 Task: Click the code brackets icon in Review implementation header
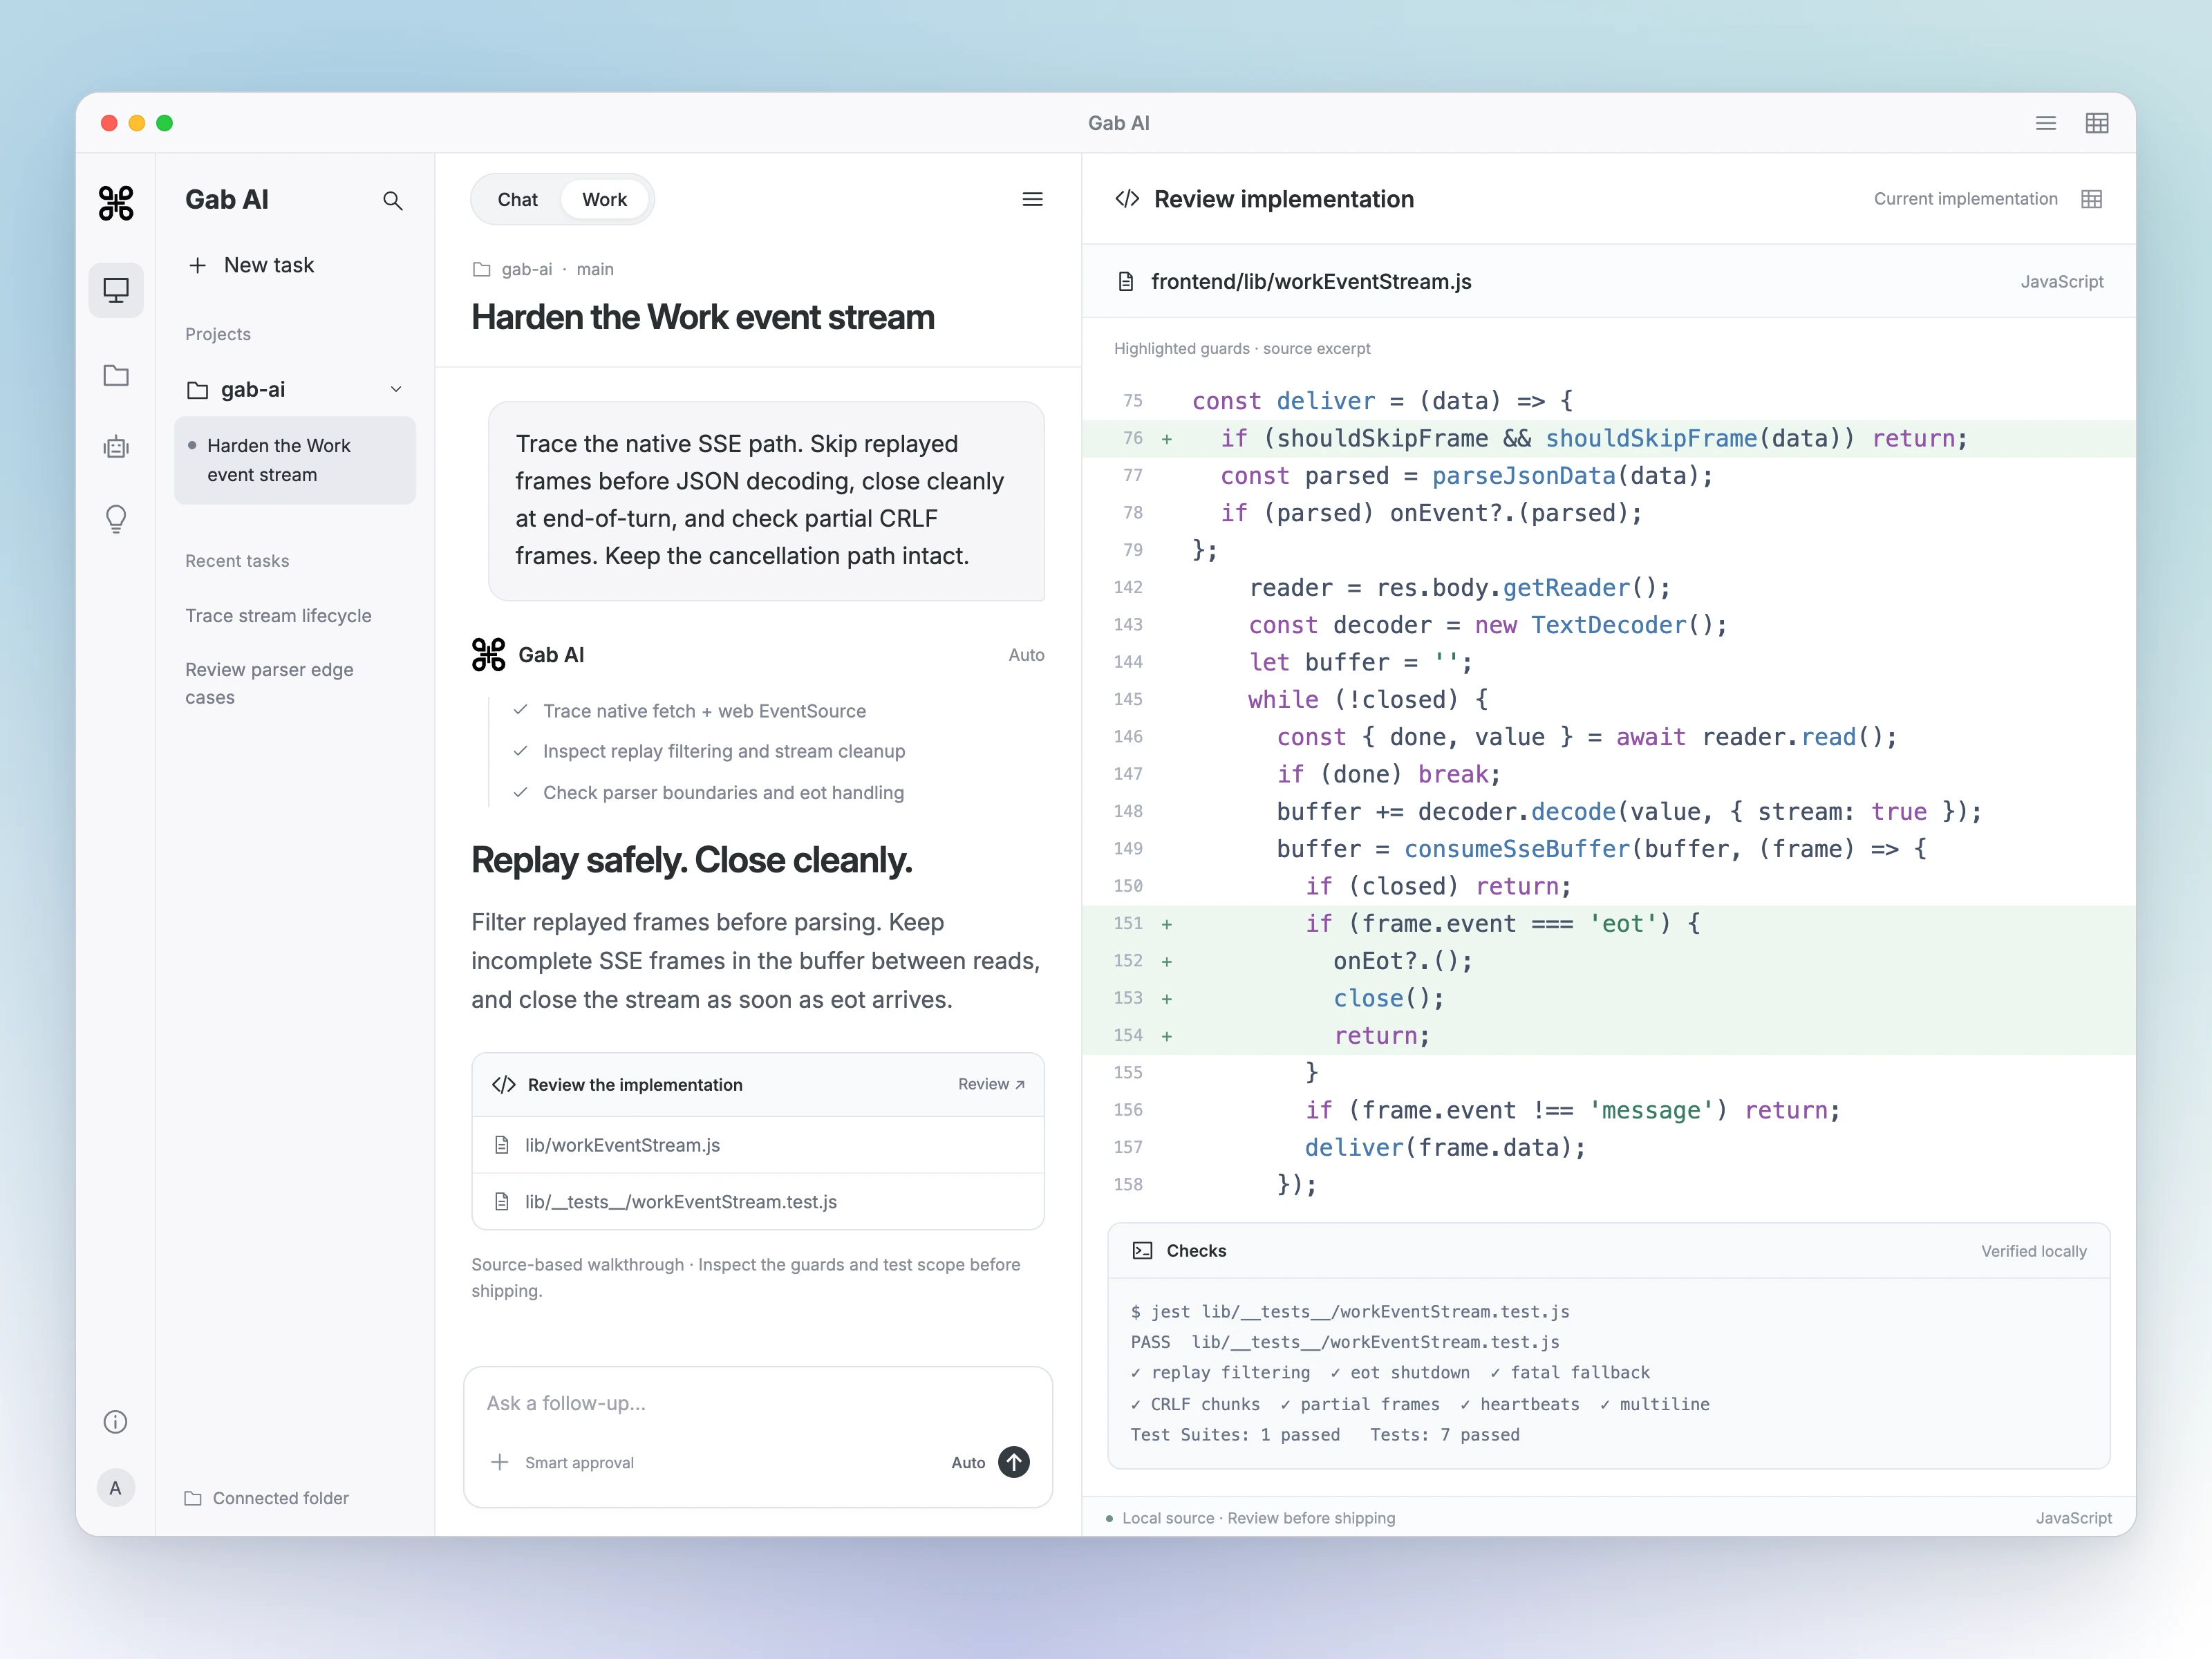coord(1127,199)
